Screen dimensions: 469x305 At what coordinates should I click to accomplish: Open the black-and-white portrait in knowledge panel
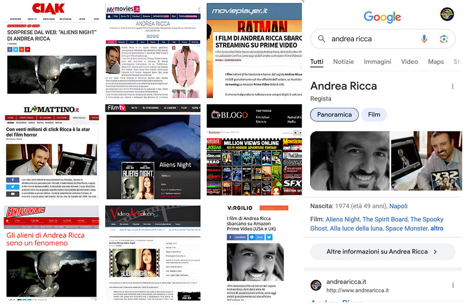[350, 161]
